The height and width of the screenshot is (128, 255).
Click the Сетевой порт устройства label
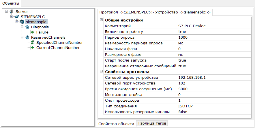[130, 83]
